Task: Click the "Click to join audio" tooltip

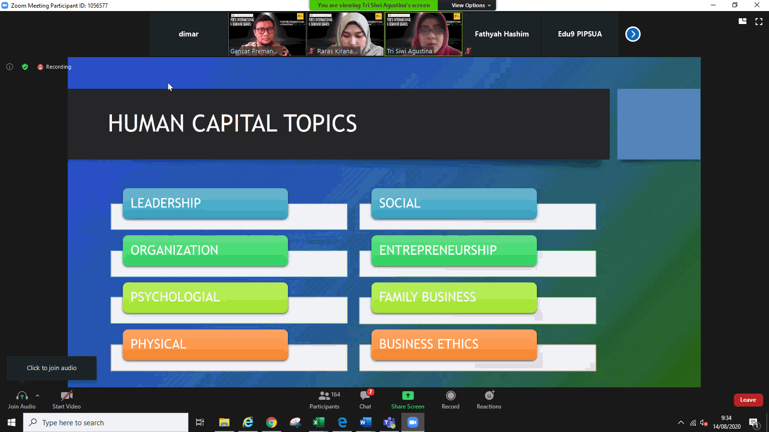Action: click(52, 368)
